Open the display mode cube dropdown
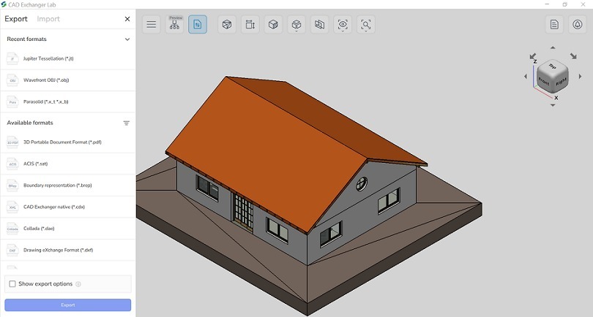The height and width of the screenshot is (317, 593). pos(296,25)
